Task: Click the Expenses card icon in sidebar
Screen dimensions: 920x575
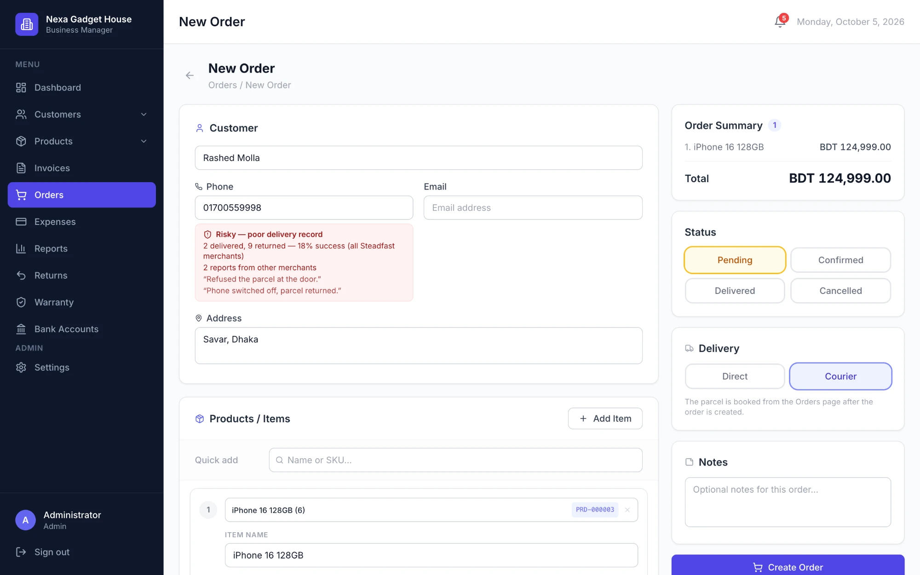Action: [21, 222]
